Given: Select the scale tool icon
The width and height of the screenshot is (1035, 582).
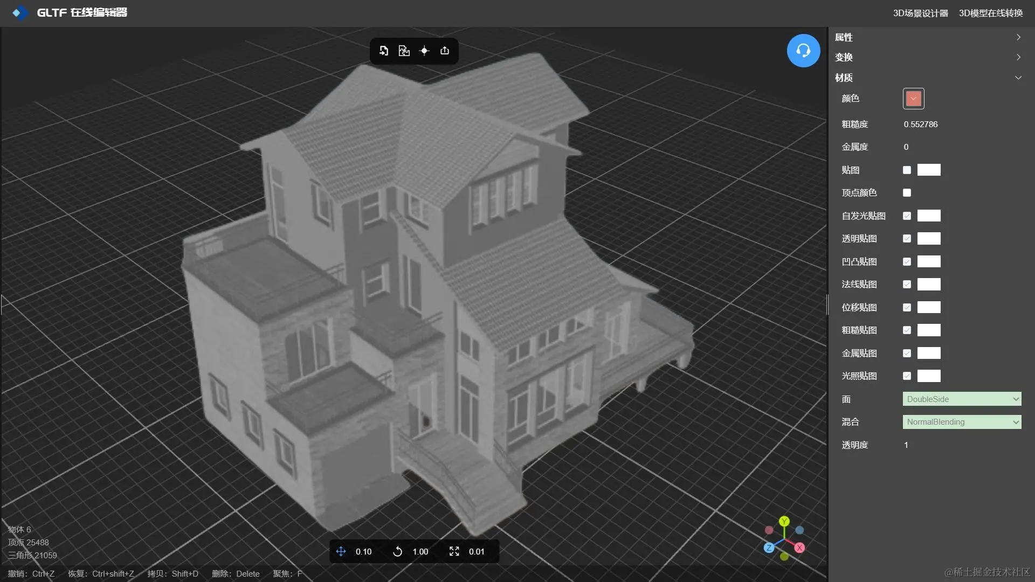Looking at the screenshot, I should coord(454,551).
